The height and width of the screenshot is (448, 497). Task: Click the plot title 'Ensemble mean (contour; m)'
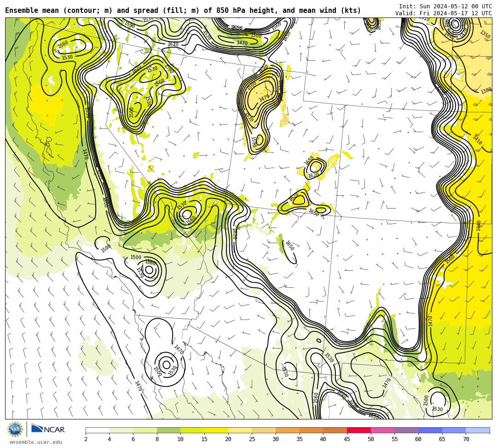[58, 11]
